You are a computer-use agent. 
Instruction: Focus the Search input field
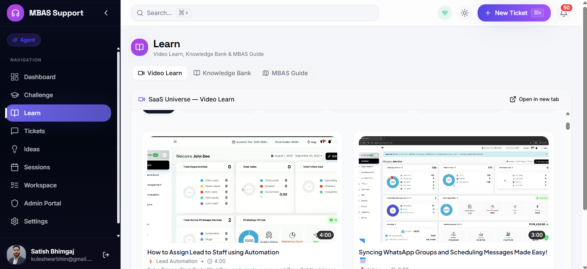click(255, 13)
